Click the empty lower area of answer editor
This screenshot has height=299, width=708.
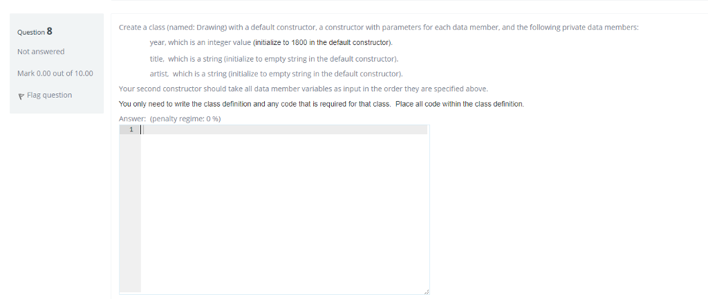pyautogui.click(x=283, y=213)
